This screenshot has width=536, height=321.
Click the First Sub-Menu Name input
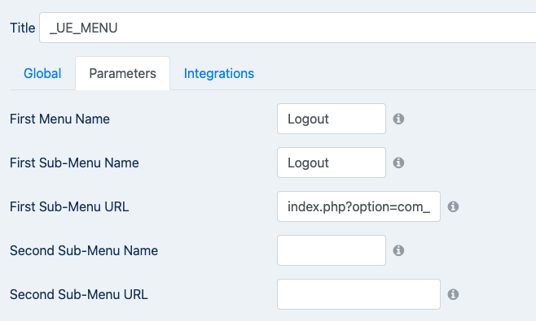point(332,163)
